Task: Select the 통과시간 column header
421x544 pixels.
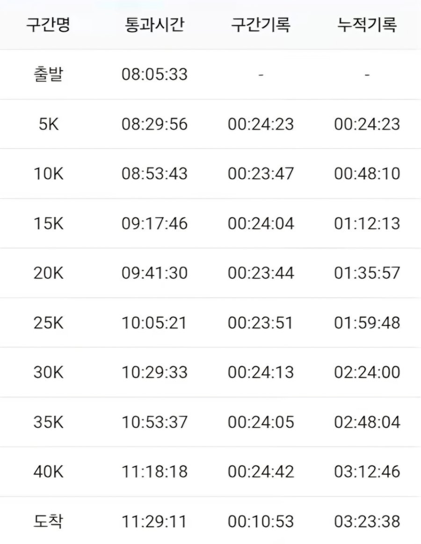Action: (154, 25)
